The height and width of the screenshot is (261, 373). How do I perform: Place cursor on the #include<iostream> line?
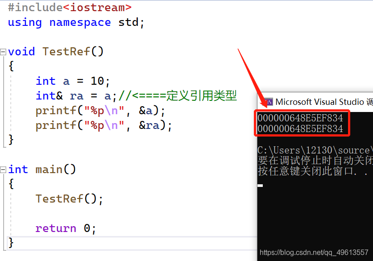point(70,8)
